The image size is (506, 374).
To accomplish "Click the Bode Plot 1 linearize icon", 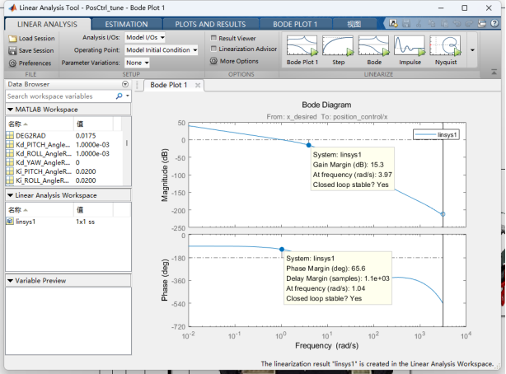I will [x=302, y=48].
